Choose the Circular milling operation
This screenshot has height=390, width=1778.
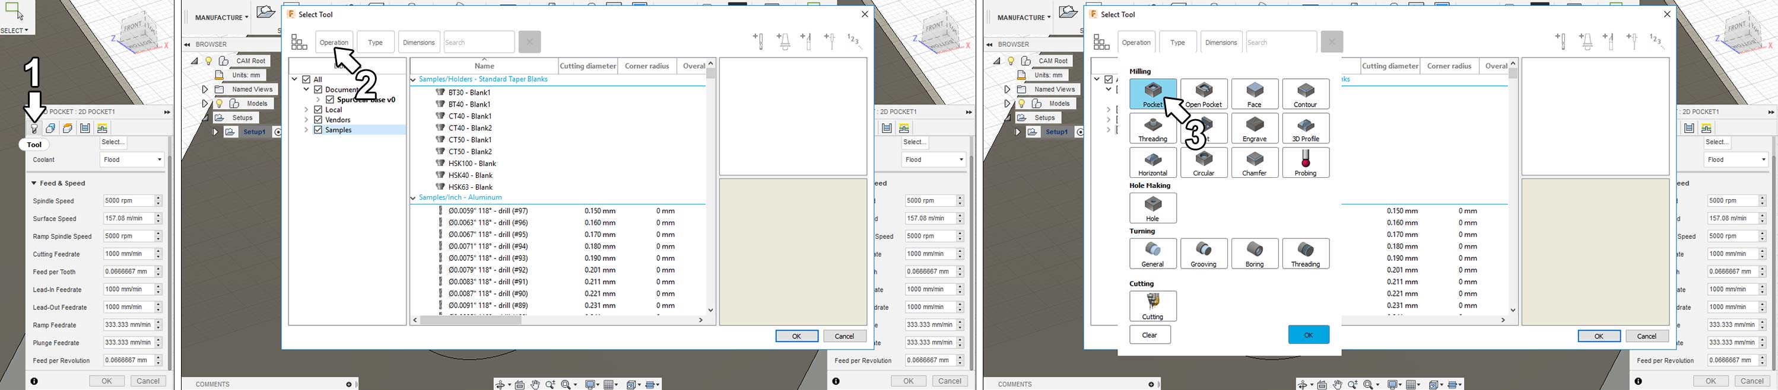point(1204,162)
